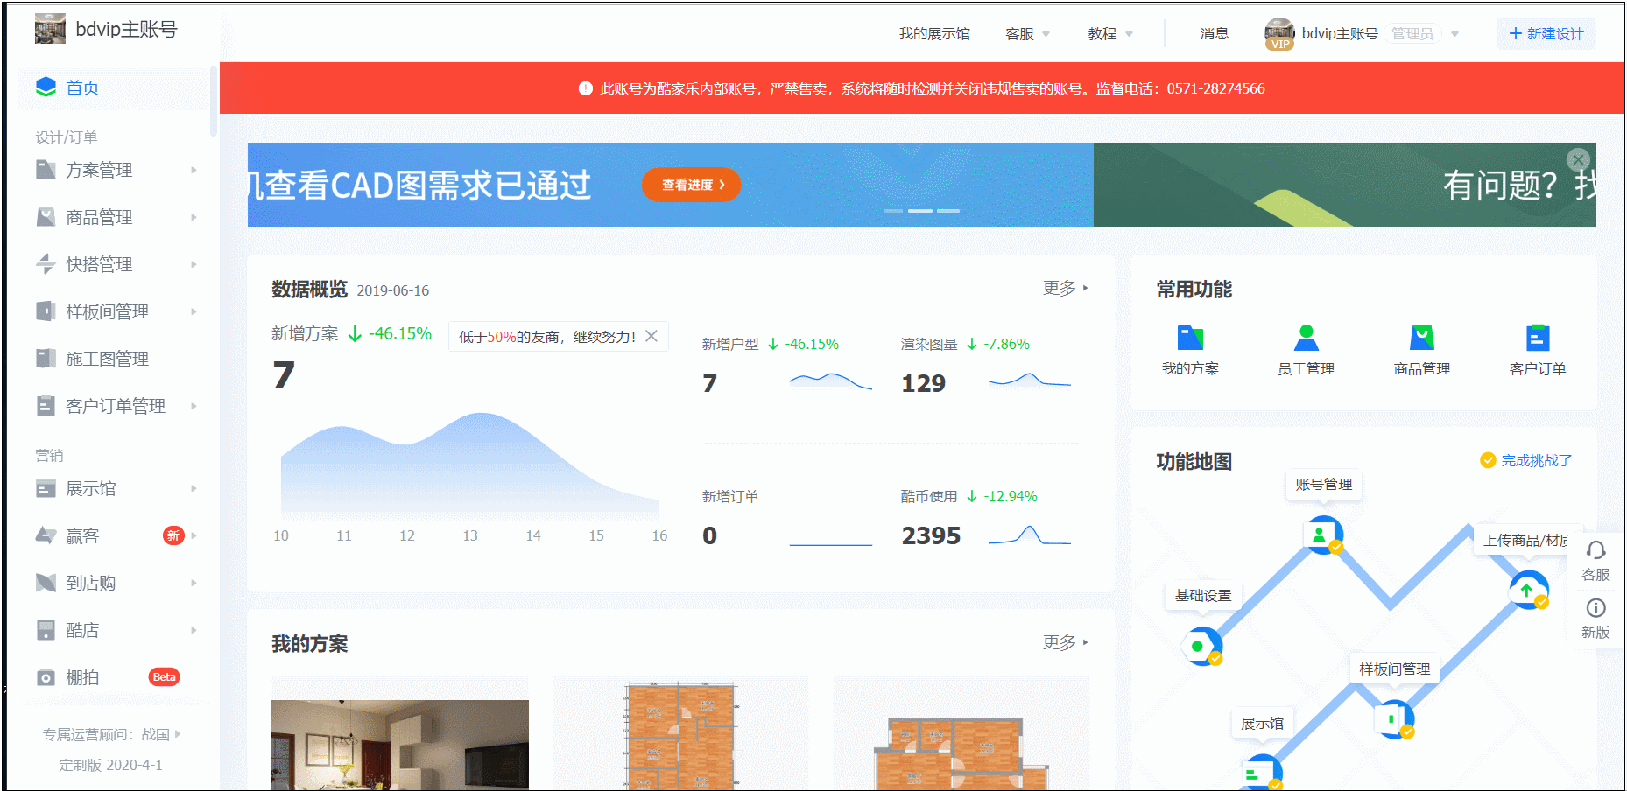Click the 上传商品 cloud upload node
This screenshot has height=791, width=1627.
click(x=1528, y=590)
